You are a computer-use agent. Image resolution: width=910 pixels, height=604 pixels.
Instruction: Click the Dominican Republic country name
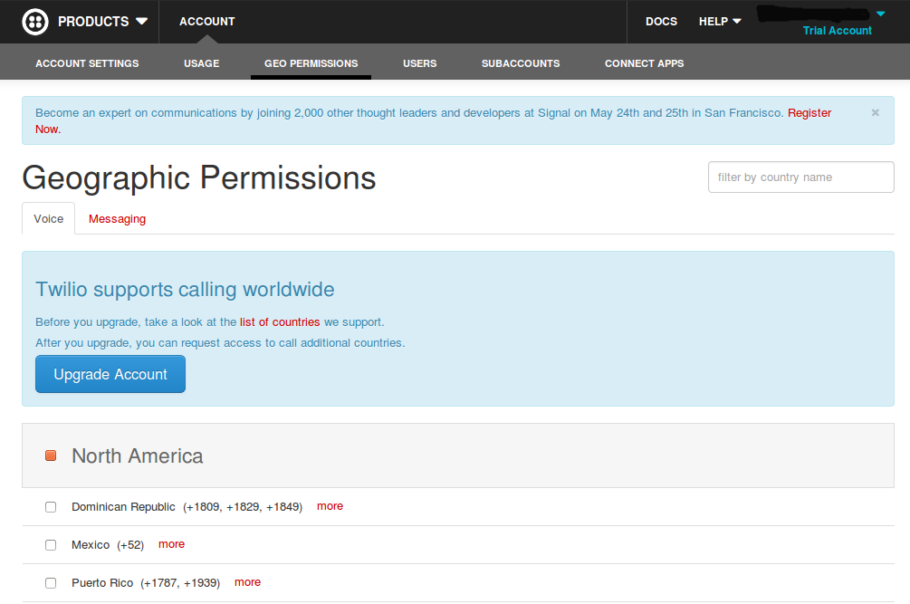123,507
